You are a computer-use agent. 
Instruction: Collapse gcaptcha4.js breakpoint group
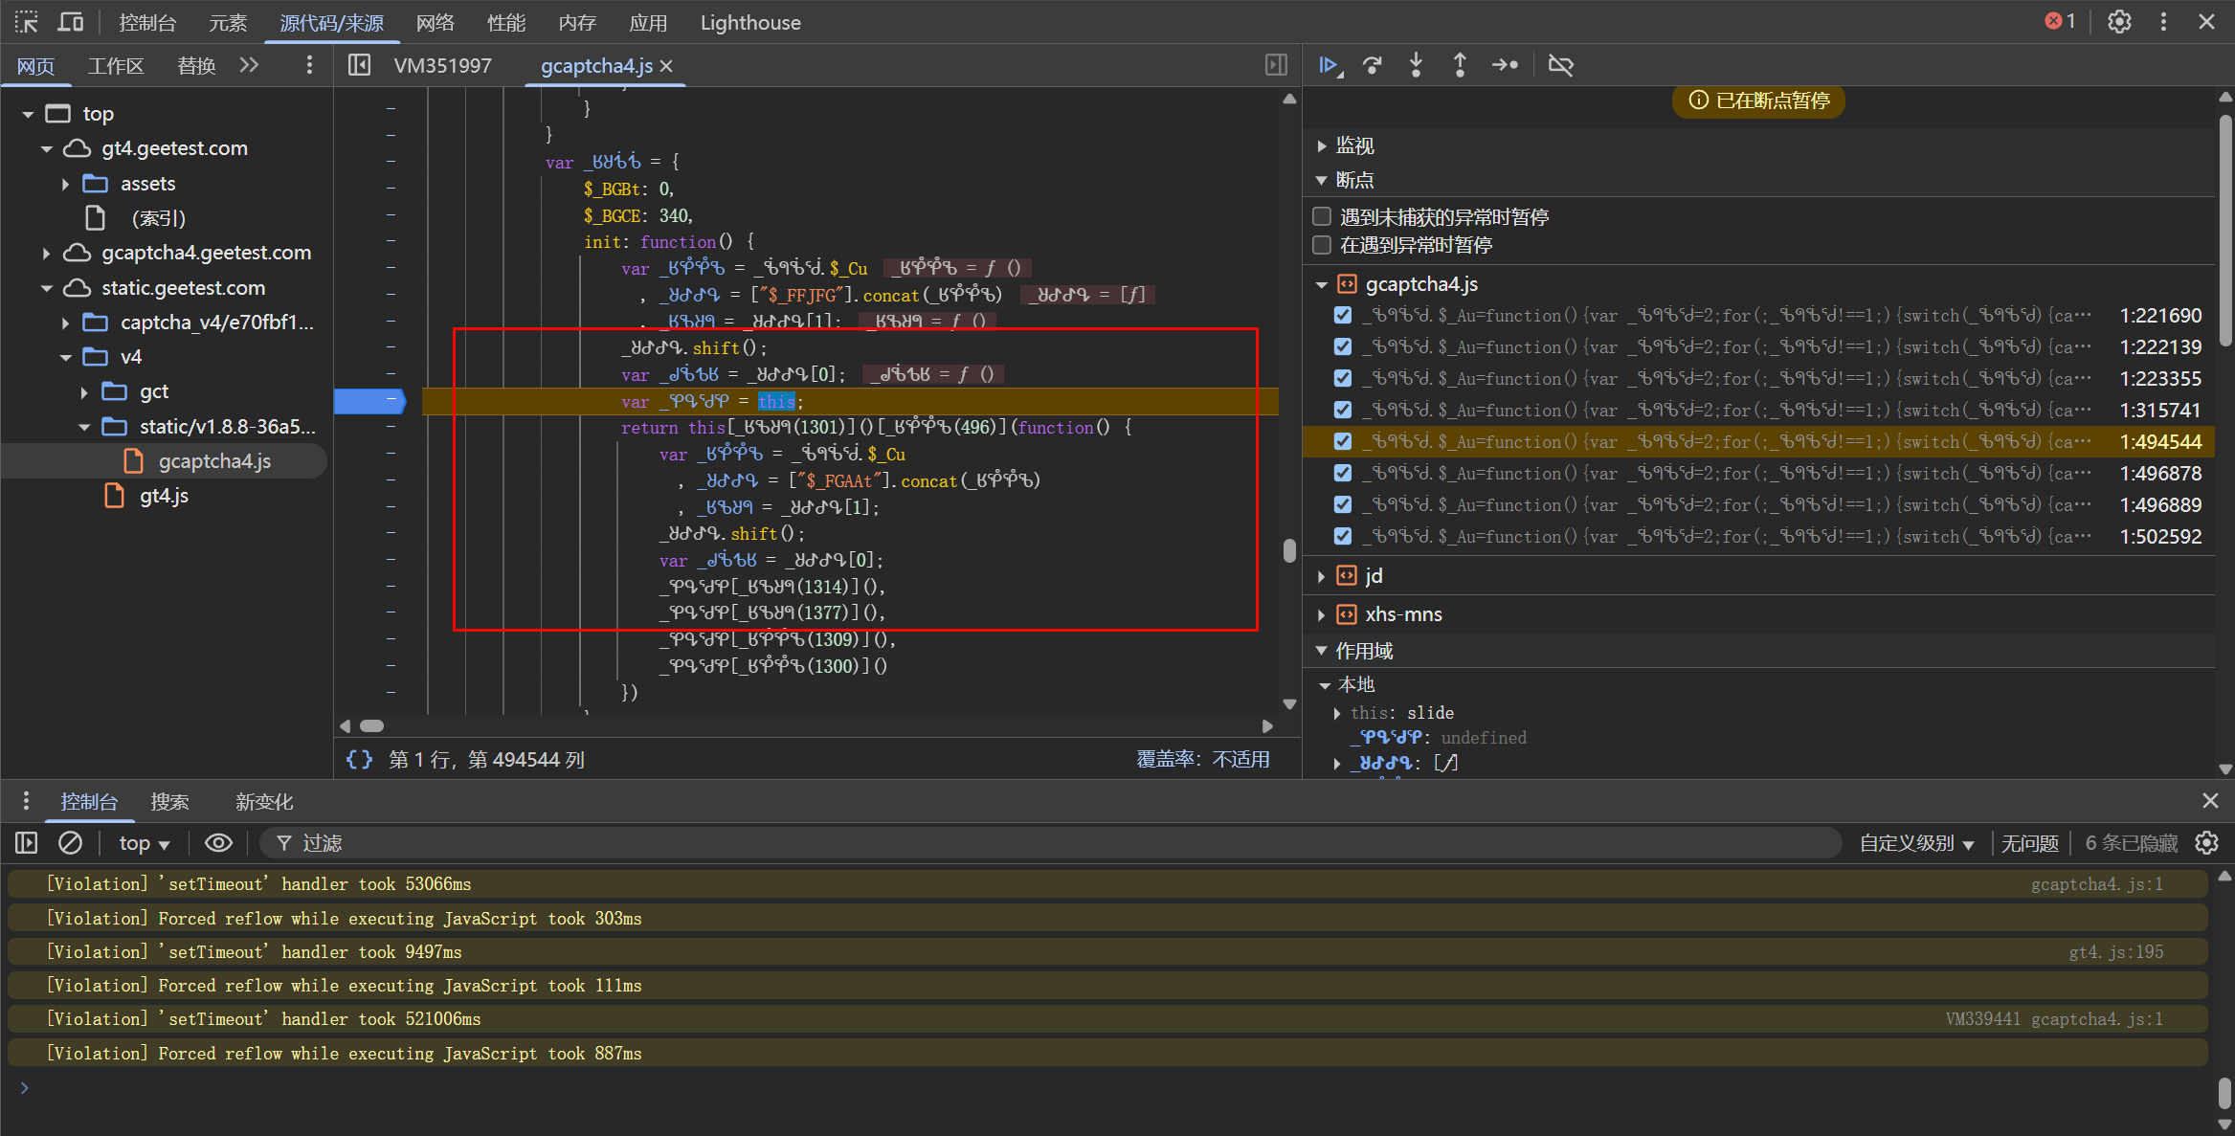1321,284
